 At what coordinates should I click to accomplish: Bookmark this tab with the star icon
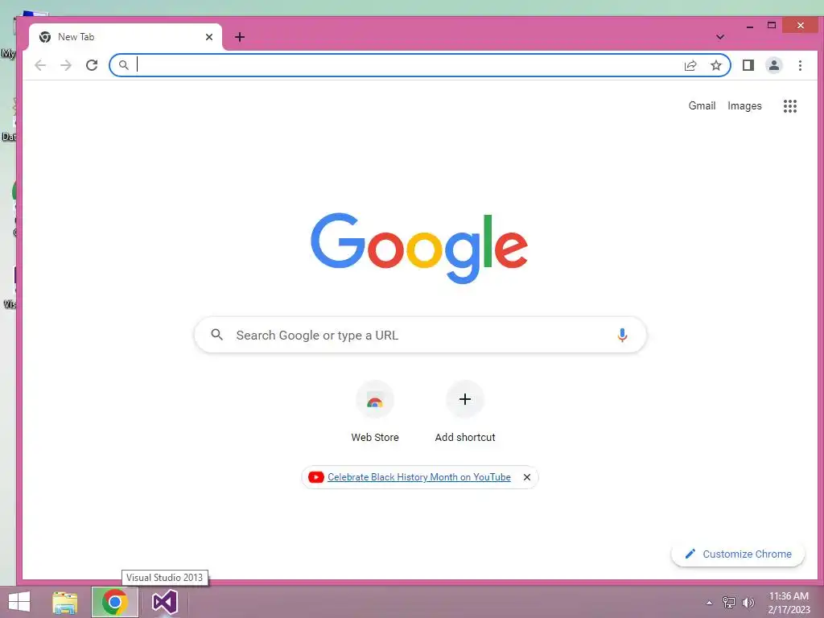coord(715,65)
